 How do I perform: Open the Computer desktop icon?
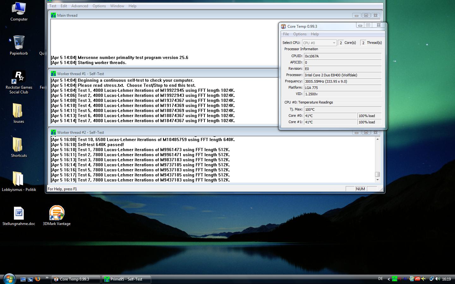(x=19, y=12)
